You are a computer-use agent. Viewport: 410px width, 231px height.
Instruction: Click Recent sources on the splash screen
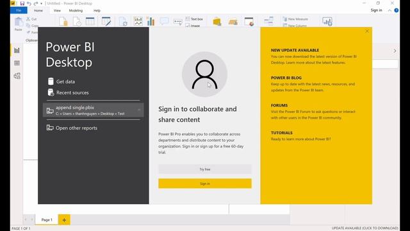click(69, 92)
